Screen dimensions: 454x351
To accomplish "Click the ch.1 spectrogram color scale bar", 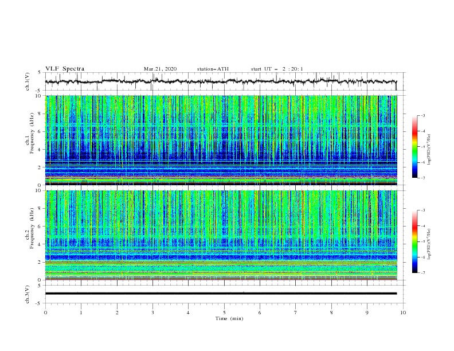I will [415, 147].
